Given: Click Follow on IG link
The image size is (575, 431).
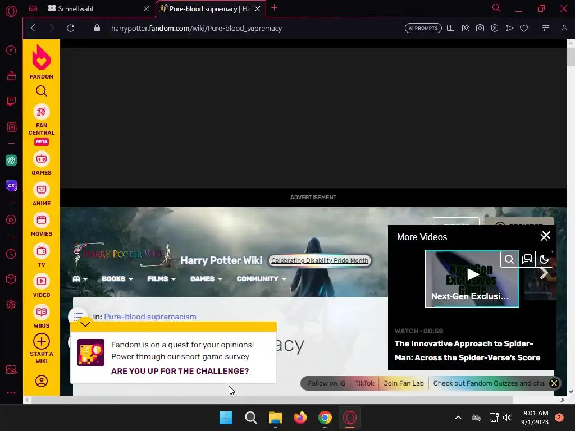Looking at the screenshot, I should (326, 383).
